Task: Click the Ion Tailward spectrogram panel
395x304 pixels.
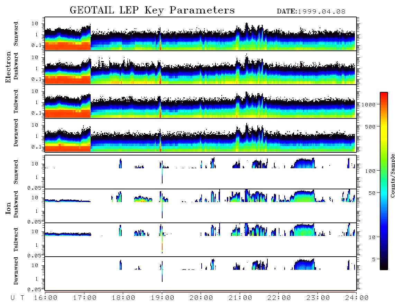Action: (x=201, y=240)
